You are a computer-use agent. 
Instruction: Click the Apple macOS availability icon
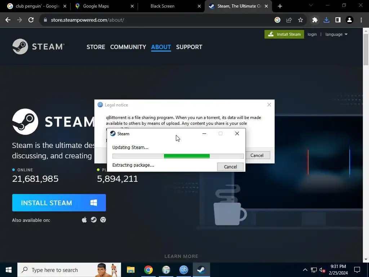(x=84, y=220)
